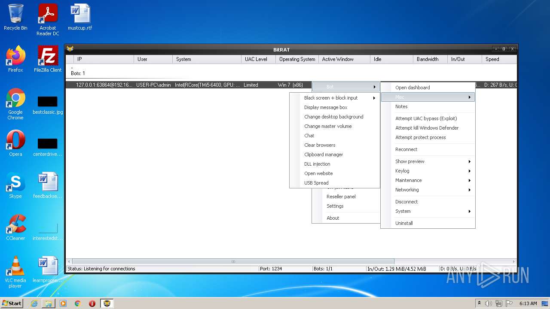Select Open website entry
Image resolution: width=550 pixels, height=309 pixels.
tap(335, 173)
